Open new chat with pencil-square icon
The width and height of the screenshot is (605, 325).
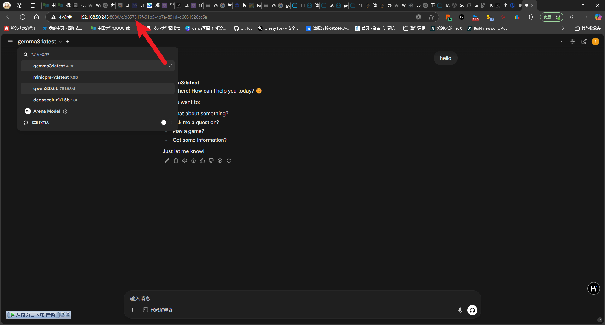[x=584, y=42]
